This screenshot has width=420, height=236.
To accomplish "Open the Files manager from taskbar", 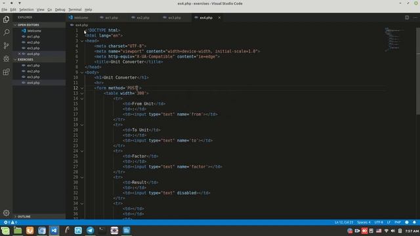I will tap(18, 230).
